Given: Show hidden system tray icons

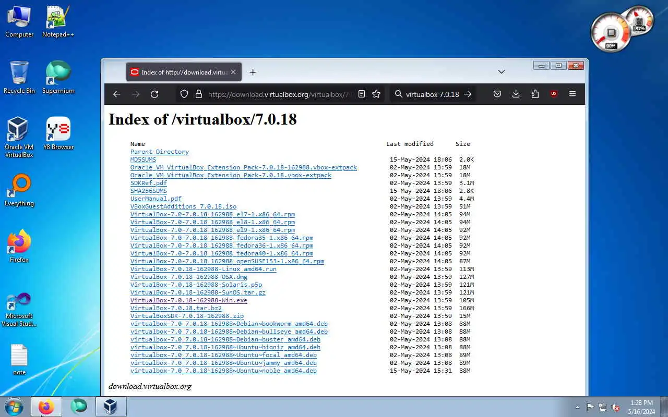Looking at the screenshot, I should [x=577, y=407].
